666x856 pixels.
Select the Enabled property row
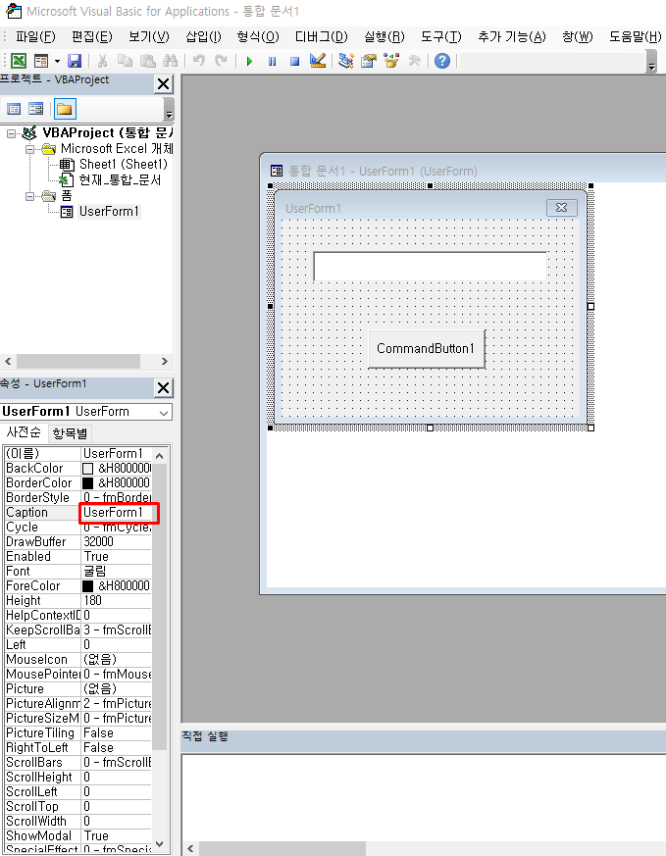point(77,556)
